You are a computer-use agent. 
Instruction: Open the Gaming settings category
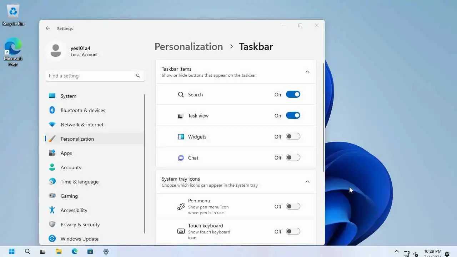tap(95, 196)
